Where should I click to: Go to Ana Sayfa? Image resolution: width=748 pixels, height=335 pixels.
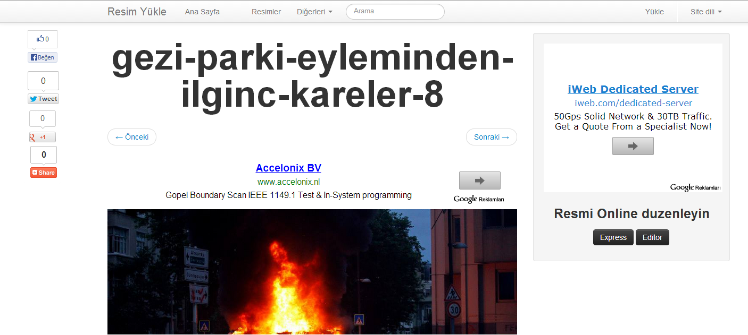point(202,12)
